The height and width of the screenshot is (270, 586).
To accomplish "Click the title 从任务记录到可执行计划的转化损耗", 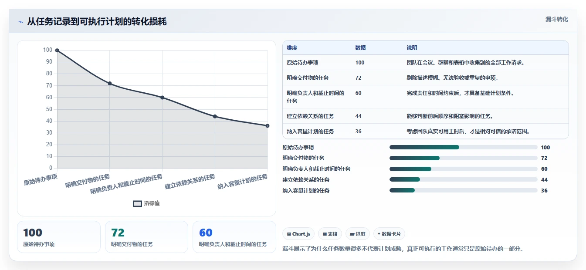I will (x=97, y=21).
